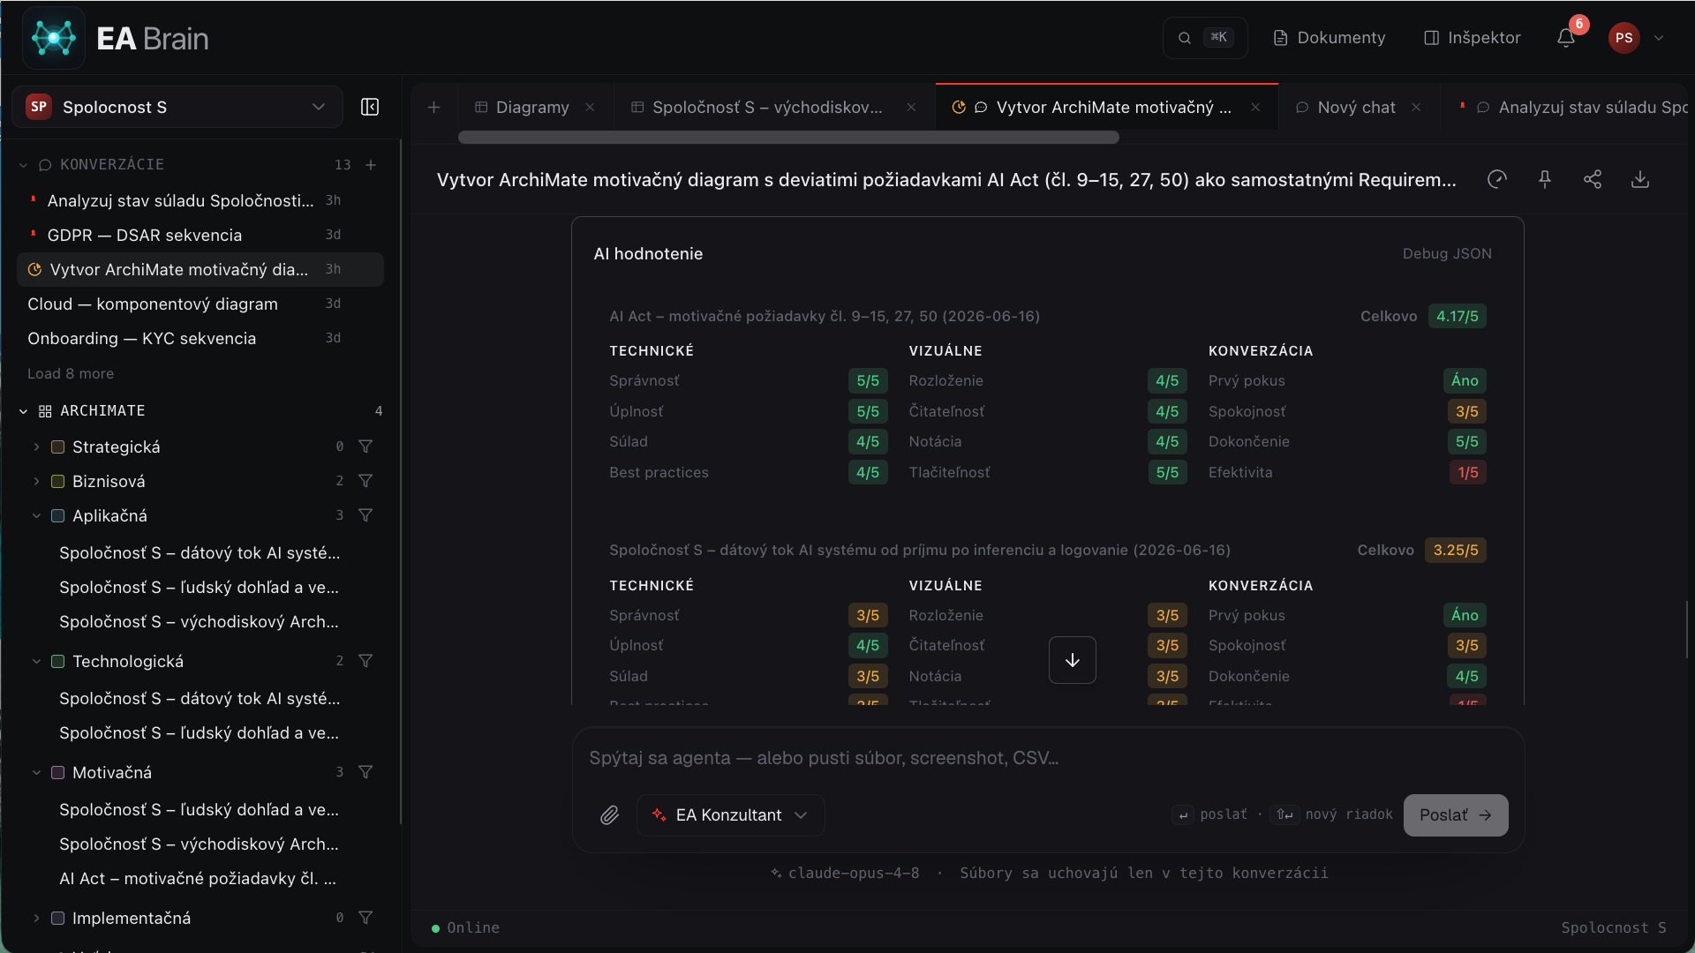Switch to the Nový chat tab

(x=1346, y=107)
